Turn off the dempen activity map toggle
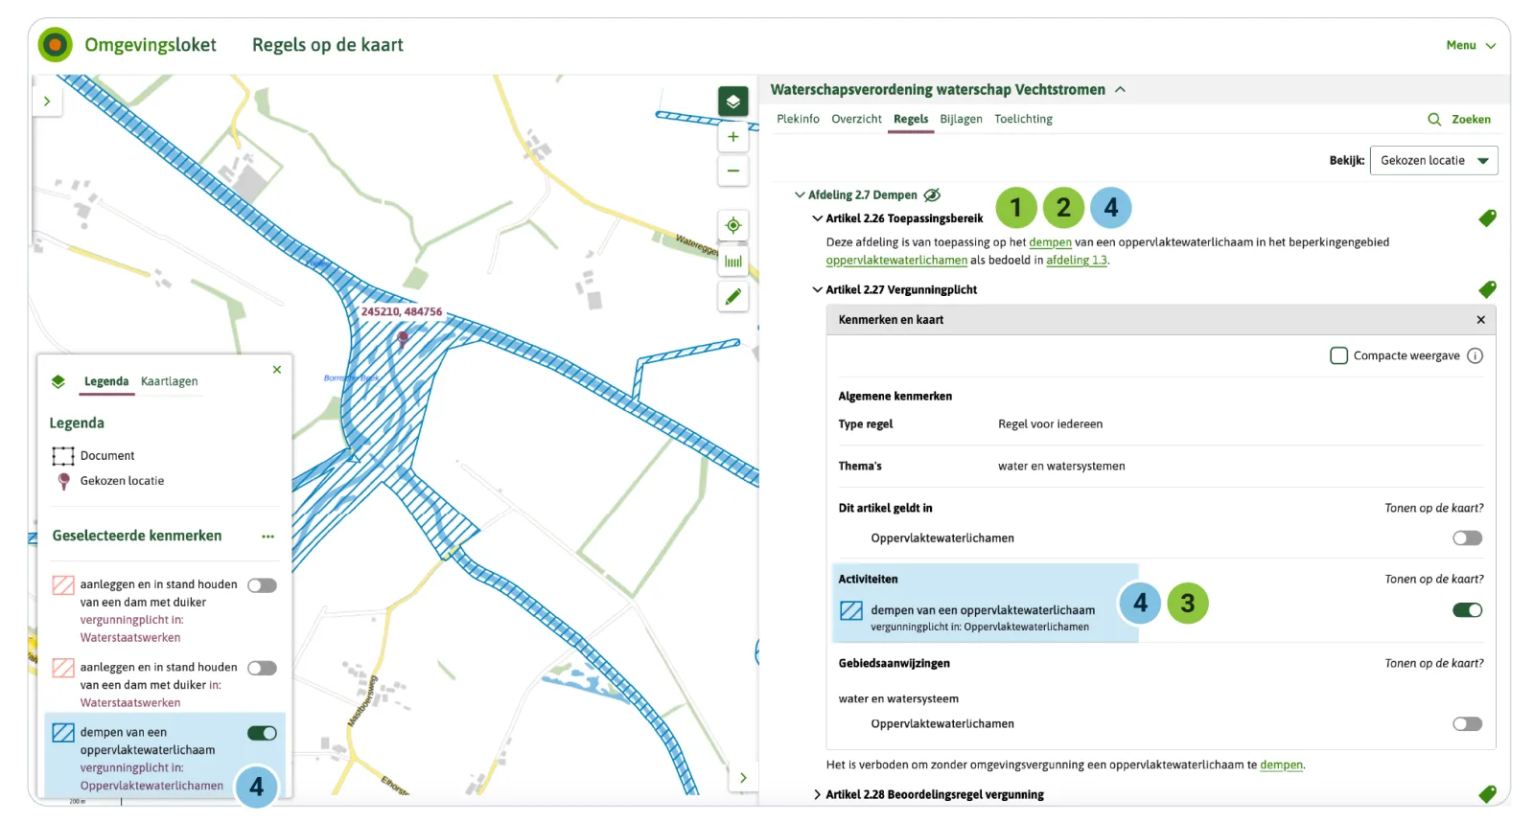 coord(1467,610)
